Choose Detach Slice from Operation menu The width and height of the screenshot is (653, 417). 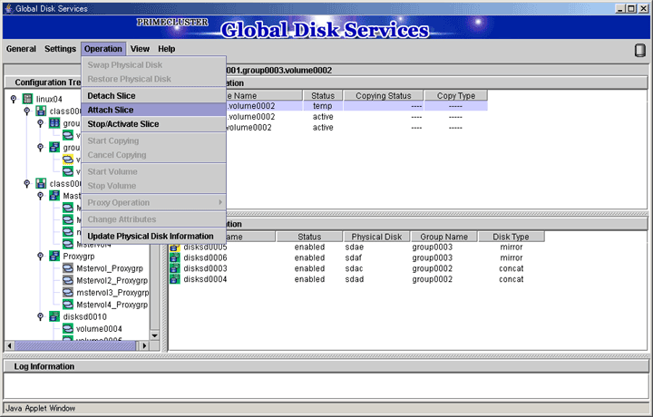(x=154, y=96)
